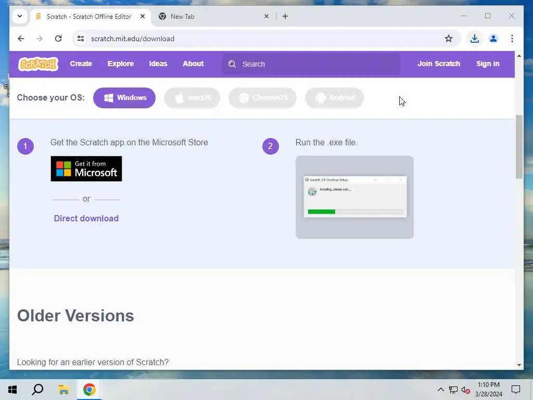The width and height of the screenshot is (533, 400).
Task: Click the Older Versions heading
Action: [75, 316]
